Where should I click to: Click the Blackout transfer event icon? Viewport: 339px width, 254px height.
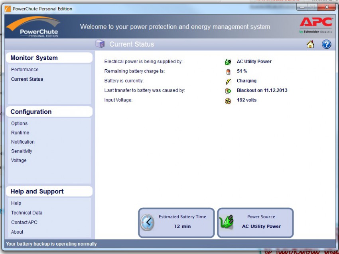coord(228,91)
